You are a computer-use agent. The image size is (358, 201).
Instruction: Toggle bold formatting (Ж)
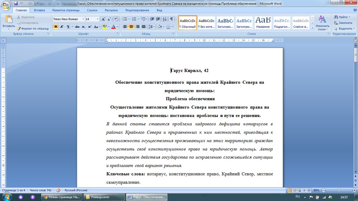click(55, 27)
